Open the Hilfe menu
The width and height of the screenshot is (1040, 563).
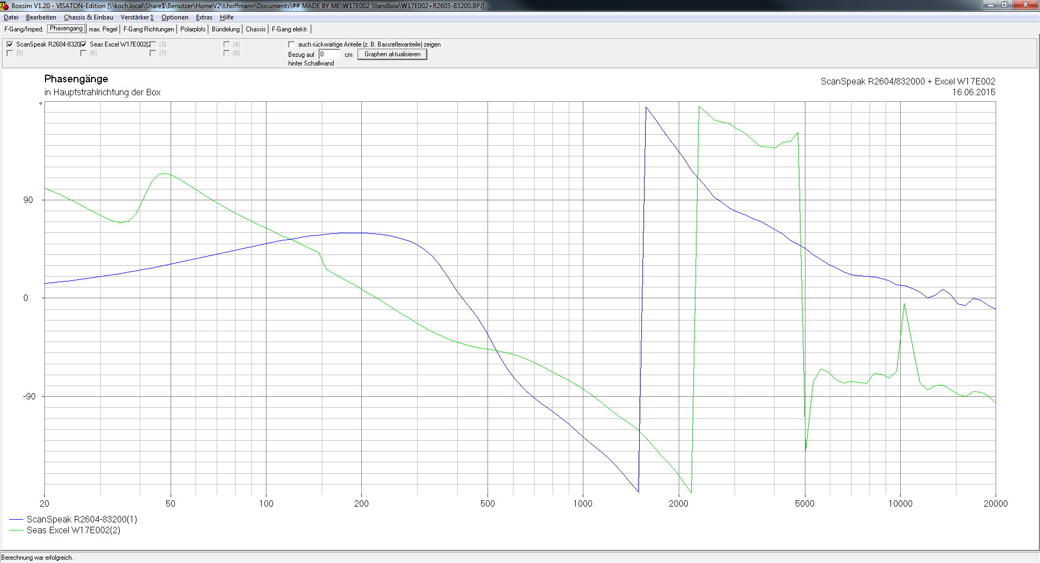[226, 17]
